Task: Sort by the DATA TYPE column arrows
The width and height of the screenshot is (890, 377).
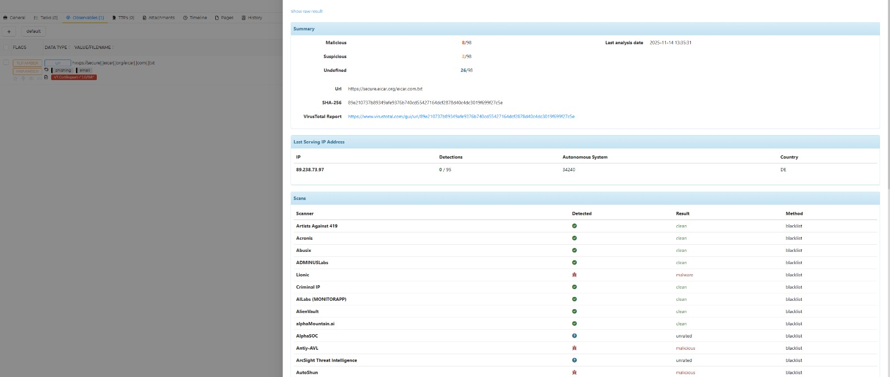Action: click(x=70, y=47)
